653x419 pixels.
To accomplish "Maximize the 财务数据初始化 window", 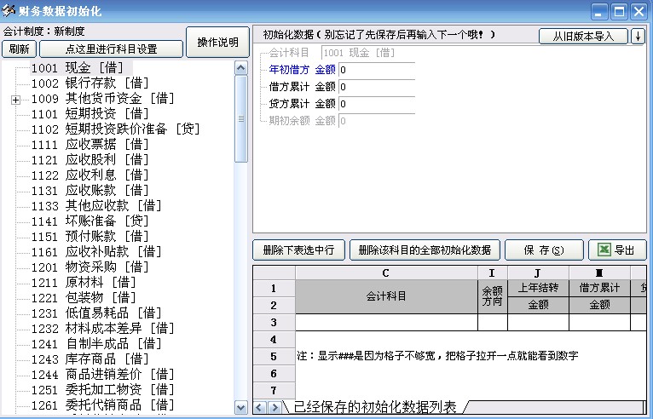I will click(x=619, y=12).
